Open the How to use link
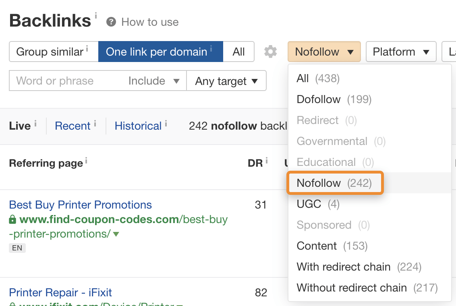The image size is (456, 306). point(150,22)
